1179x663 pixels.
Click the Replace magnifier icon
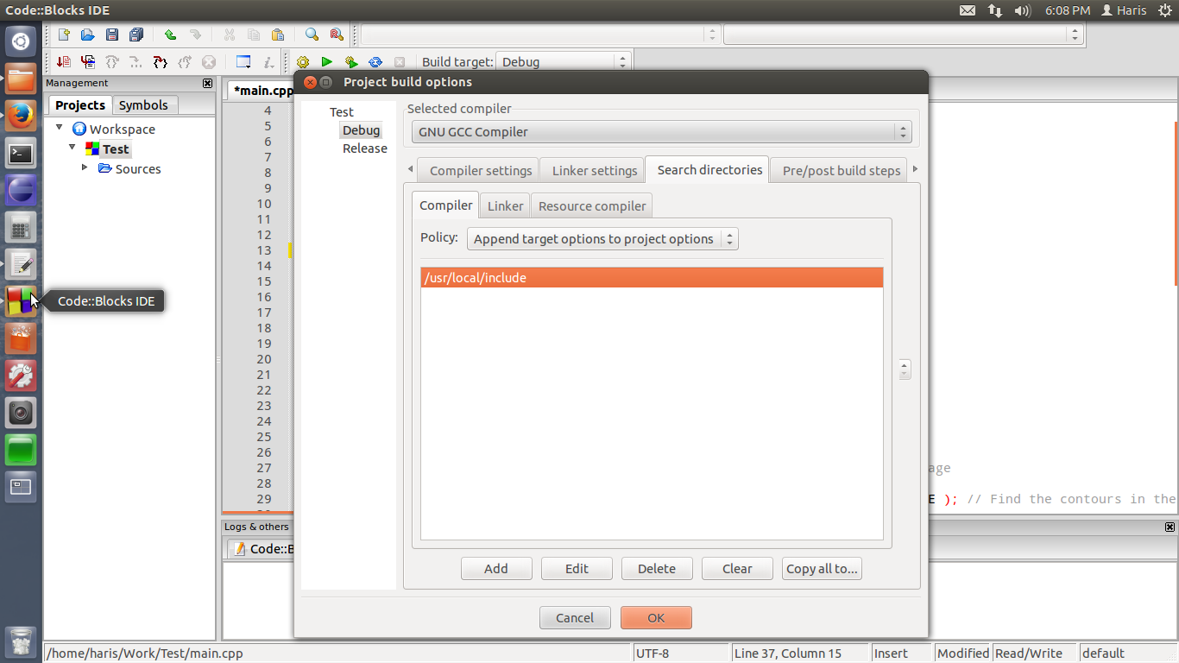click(x=336, y=35)
